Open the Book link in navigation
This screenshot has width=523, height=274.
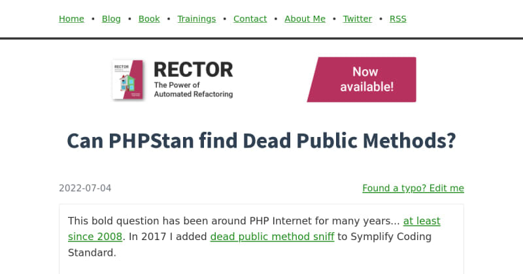[x=149, y=19]
